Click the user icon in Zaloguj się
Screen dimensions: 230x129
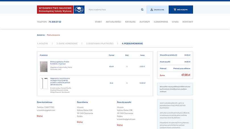(x=152, y=10)
